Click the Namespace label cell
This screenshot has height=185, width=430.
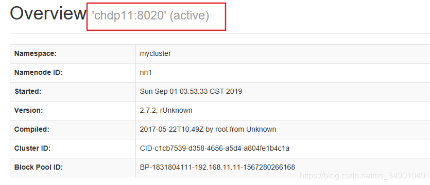pyautogui.click(x=73, y=54)
